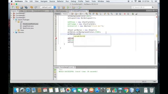Click Re-run icon in Output panel
This screenshot has height=94, width=168.
click(55, 70)
